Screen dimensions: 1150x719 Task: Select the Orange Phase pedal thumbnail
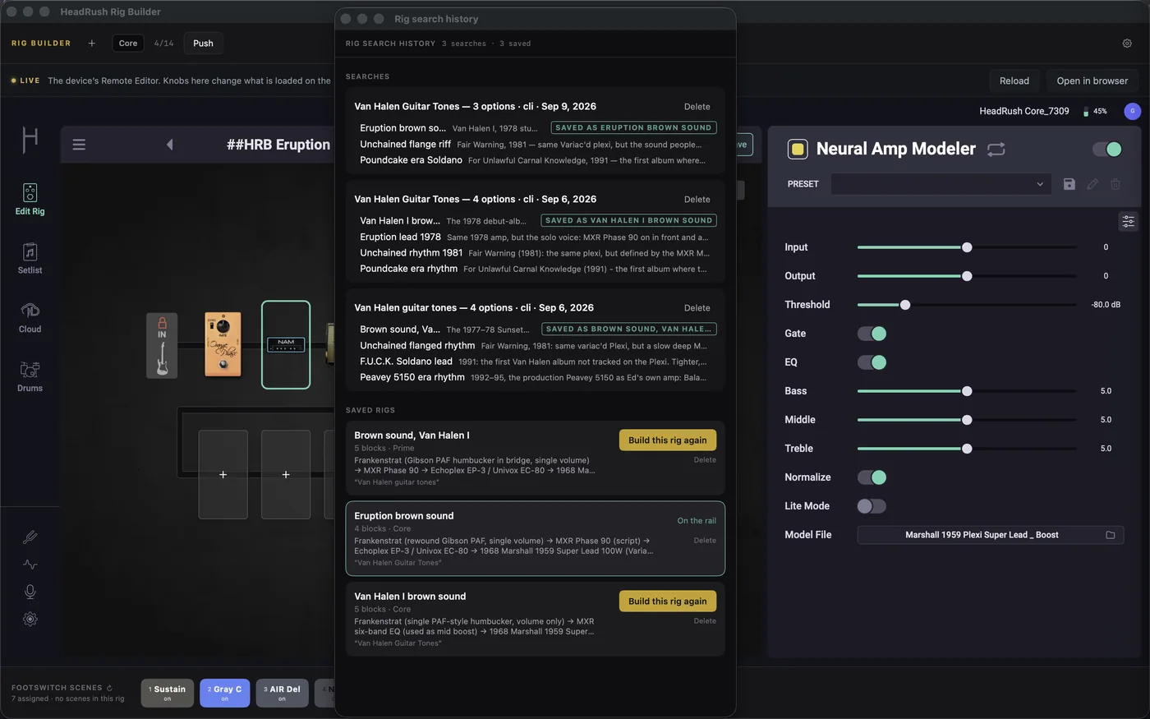click(x=223, y=345)
